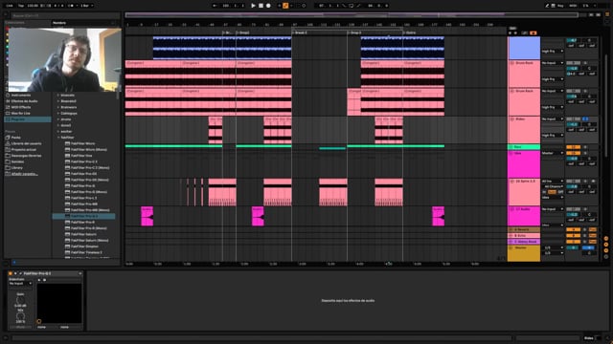Toggle the orange Automation Arm button

point(285,6)
